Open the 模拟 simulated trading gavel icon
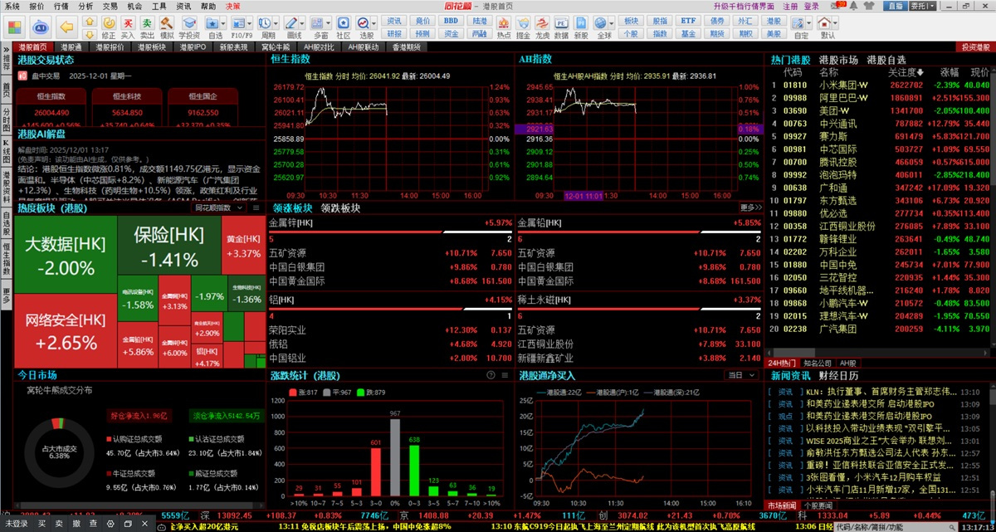 click(x=167, y=27)
